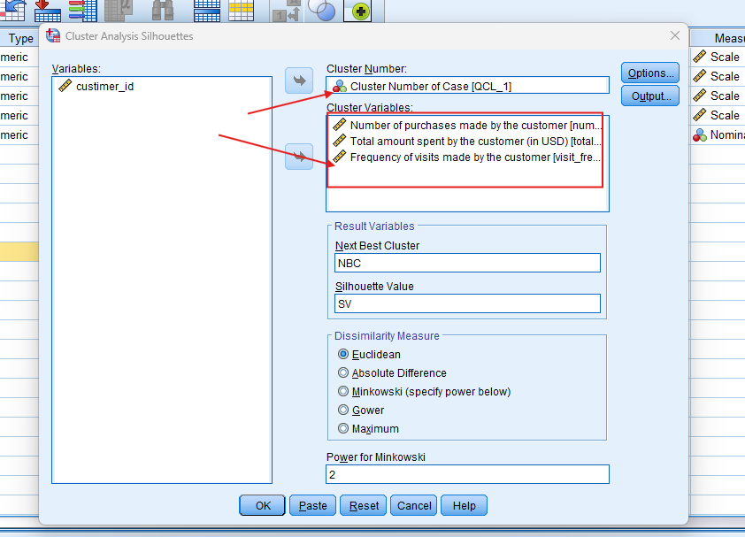
Task: Click the binoculars Find icon in toolbar
Action: 162,11
